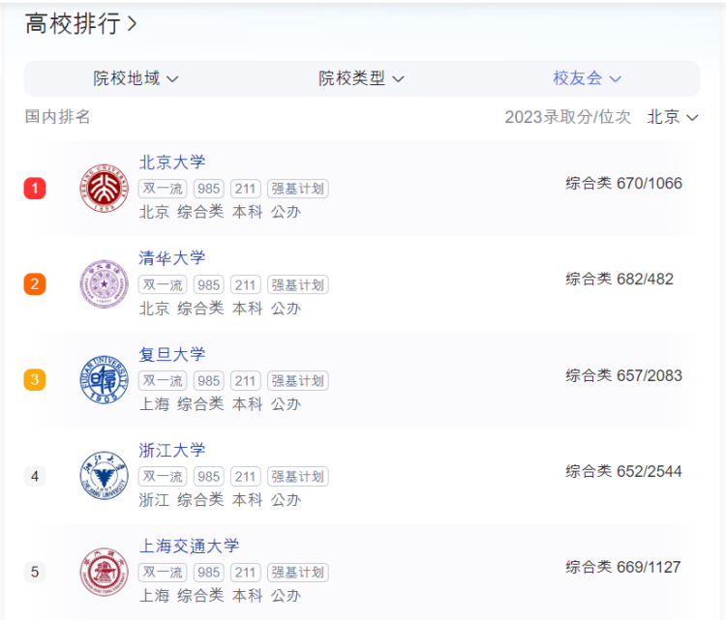The image size is (726, 620).
Task: Click rank badge 5 for 上海交通大学
Action: [35, 572]
